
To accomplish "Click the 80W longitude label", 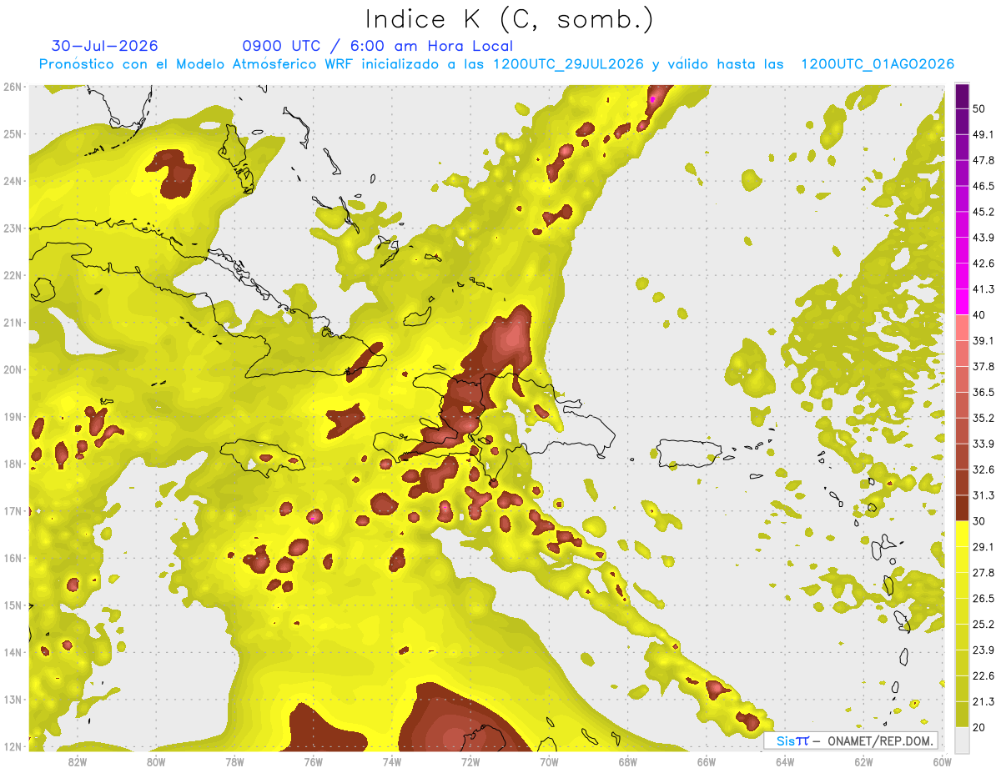I will [156, 762].
